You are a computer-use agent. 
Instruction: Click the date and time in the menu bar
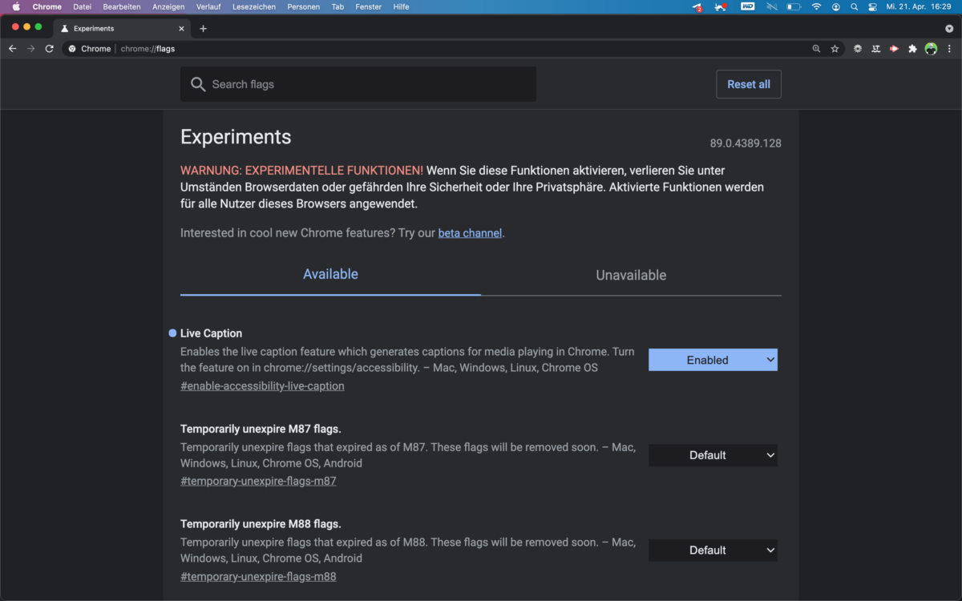point(918,6)
